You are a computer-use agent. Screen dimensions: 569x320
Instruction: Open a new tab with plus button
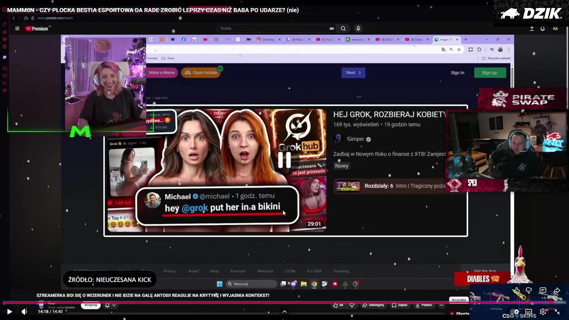tap(465, 40)
